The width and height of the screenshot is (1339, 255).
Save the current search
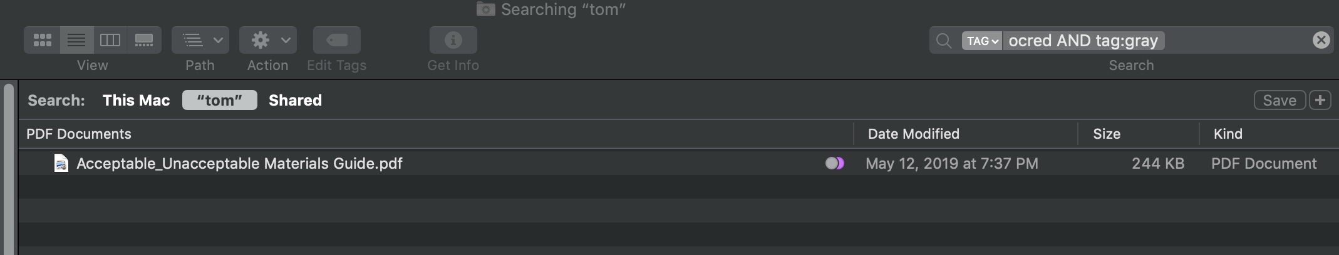(x=1279, y=101)
